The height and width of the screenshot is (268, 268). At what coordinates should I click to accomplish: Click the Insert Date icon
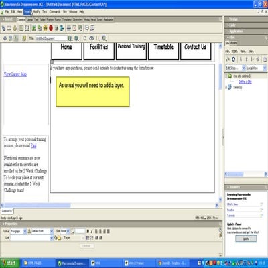point(74,28)
